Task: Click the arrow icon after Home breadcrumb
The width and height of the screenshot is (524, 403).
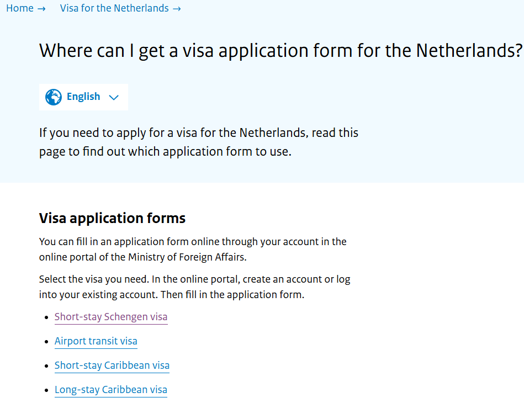Action: (x=41, y=9)
